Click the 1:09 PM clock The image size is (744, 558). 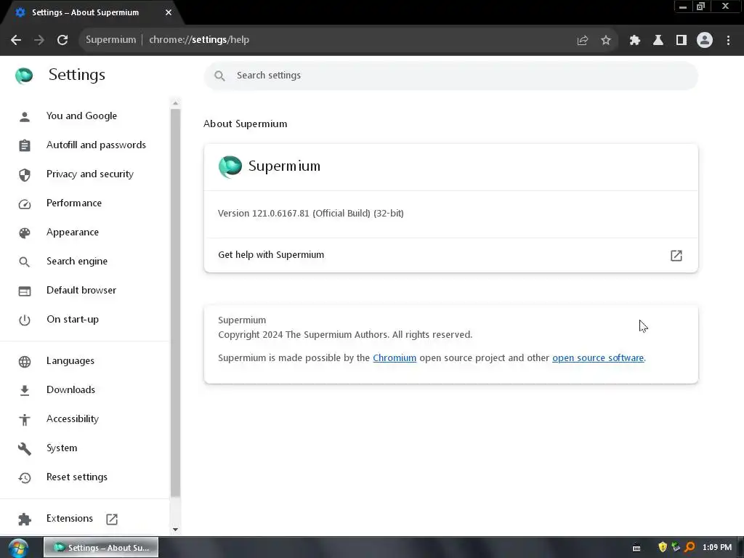(x=717, y=548)
